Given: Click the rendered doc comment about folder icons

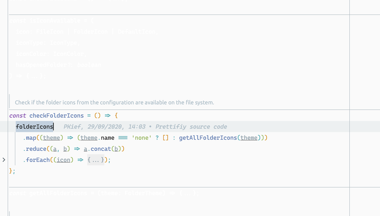Looking at the screenshot, I should [x=114, y=102].
